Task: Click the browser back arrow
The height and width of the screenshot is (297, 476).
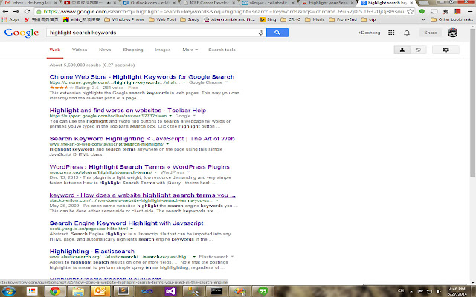Action: (x=5, y=12)
